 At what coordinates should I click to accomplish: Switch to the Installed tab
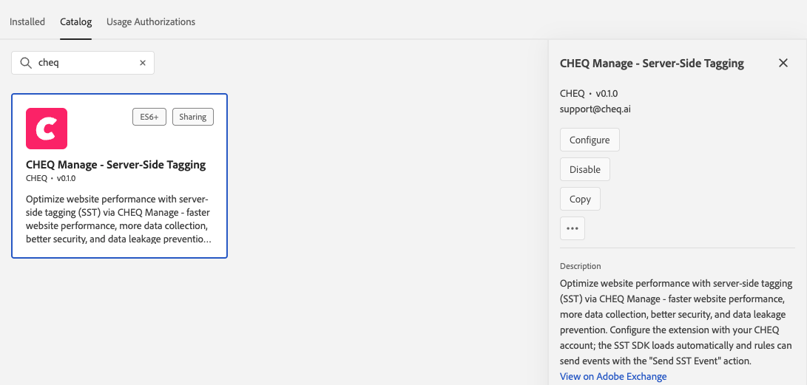(27, 21)
